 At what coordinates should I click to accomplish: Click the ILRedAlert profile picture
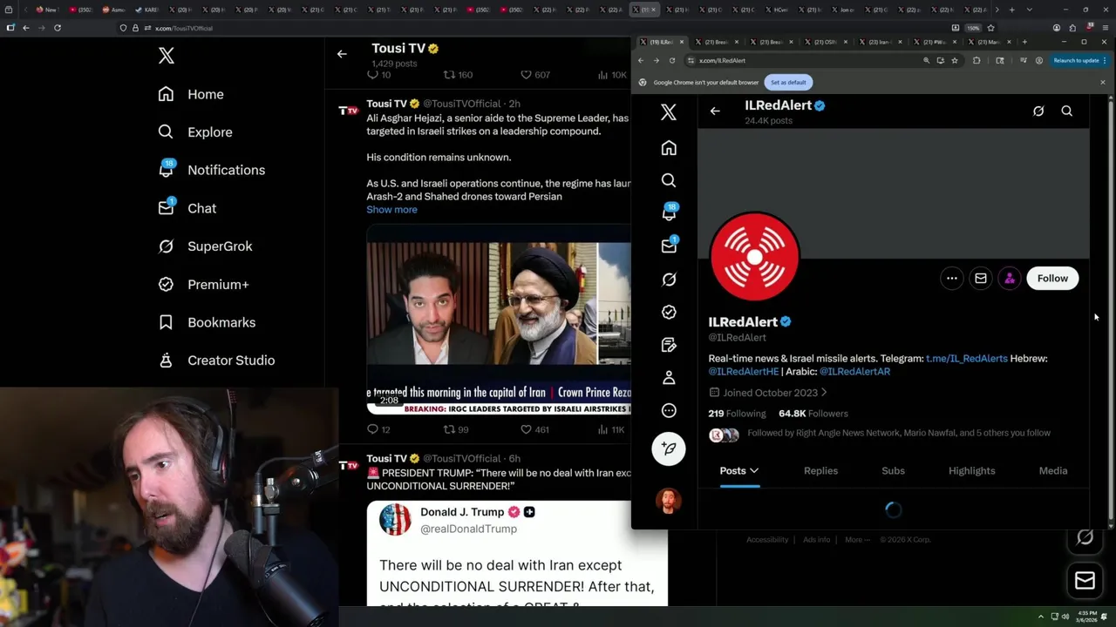point(755,256)
